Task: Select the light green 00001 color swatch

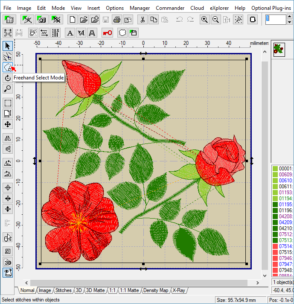Action: [275, 169]
